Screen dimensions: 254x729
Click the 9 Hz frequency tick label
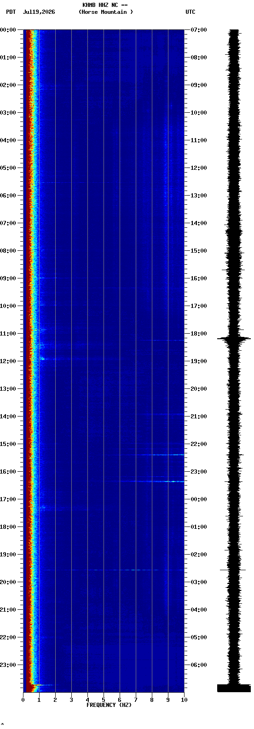[168, 700]
